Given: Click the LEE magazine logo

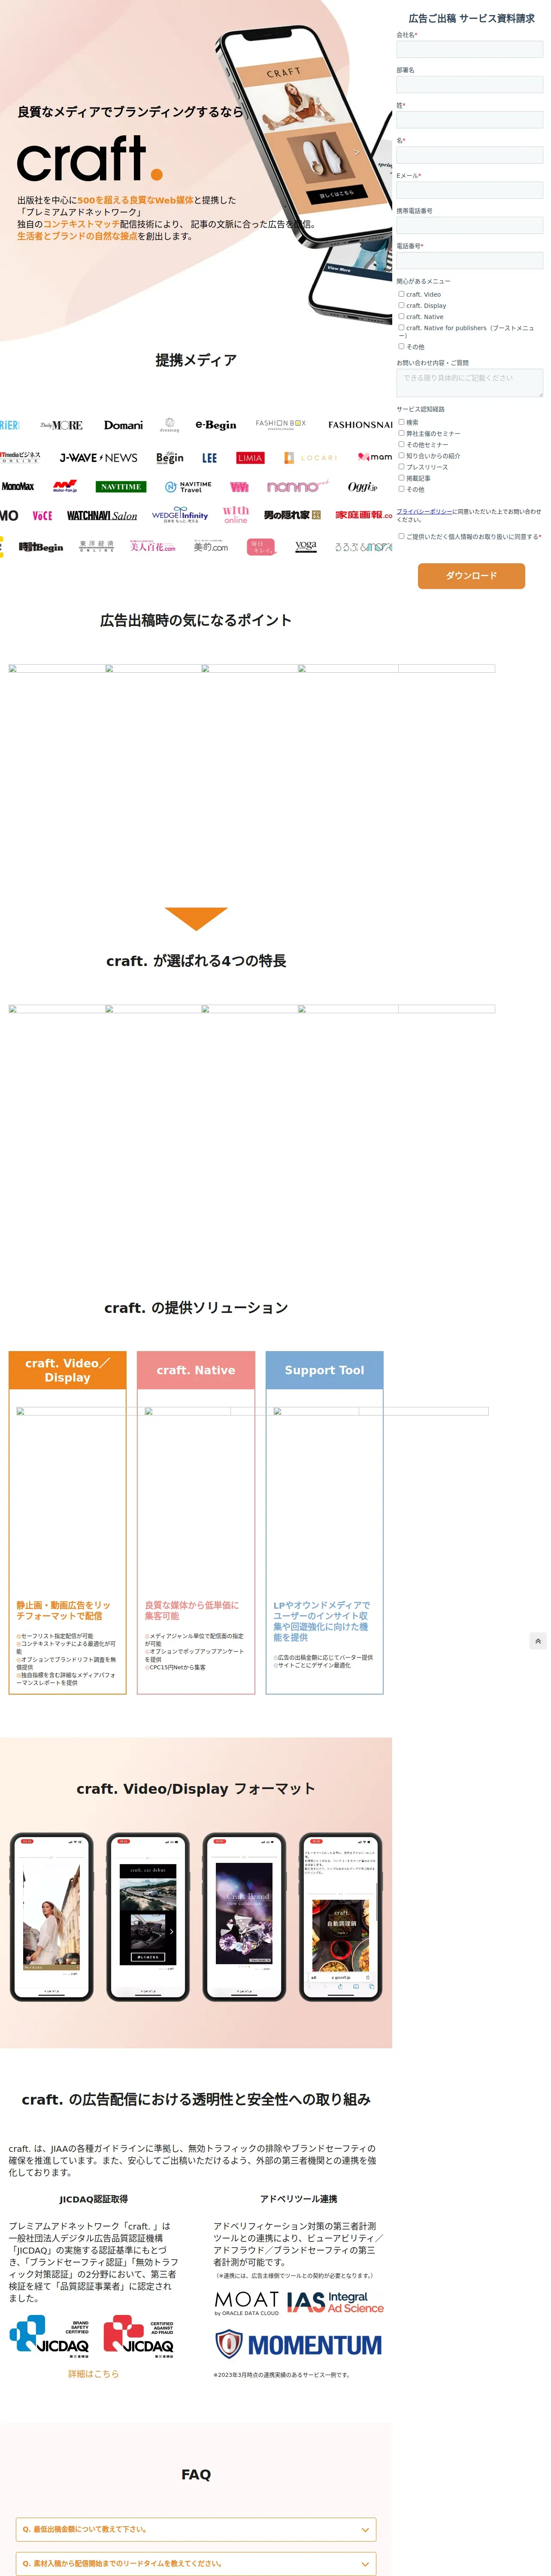Looking at the screenshot, I should (209, 458).
